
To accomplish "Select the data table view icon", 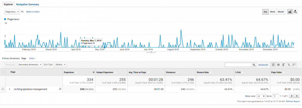I will pyautogui.click(x=273, y=65).
